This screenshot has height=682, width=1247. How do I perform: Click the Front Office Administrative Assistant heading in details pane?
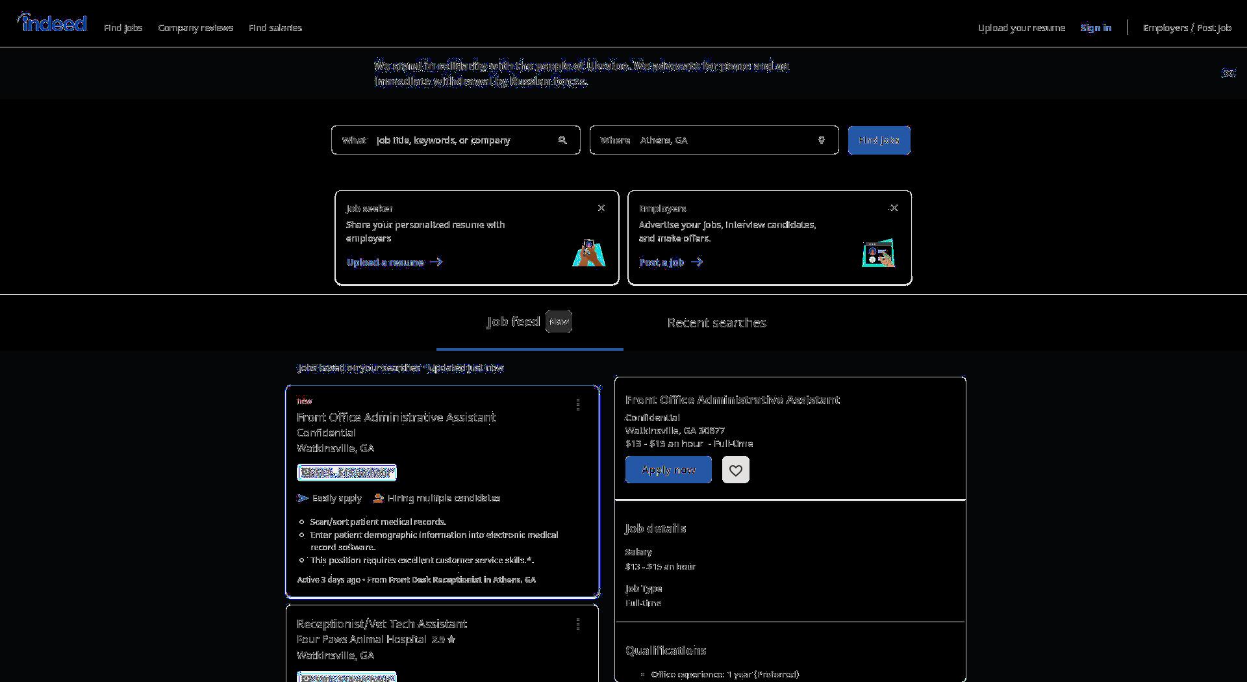coord(733,399)
